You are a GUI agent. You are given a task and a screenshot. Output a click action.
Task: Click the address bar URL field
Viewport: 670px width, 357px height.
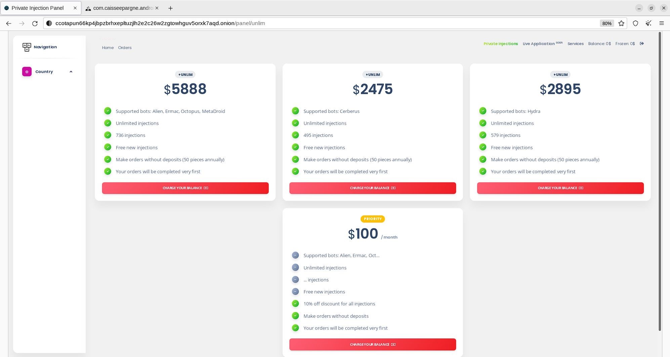tap(302, 23)
